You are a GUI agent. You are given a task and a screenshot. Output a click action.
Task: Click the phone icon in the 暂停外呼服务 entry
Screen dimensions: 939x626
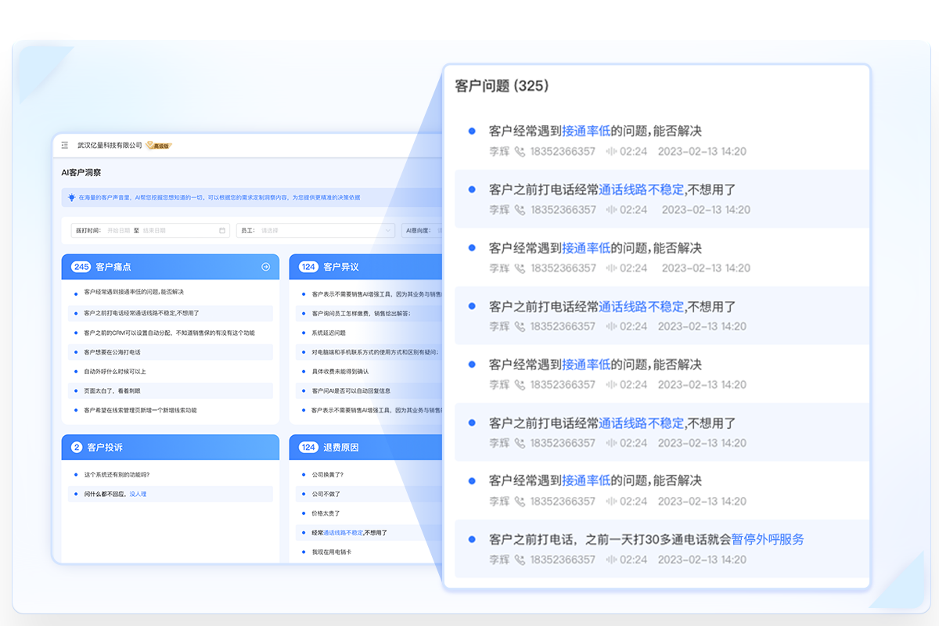[520, 559]
